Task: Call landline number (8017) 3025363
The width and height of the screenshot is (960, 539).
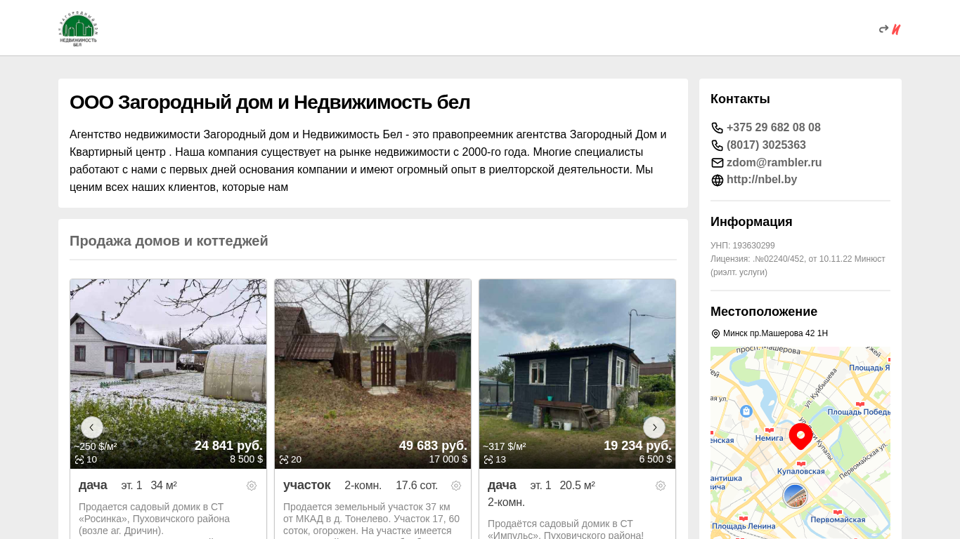Action: [x=766, y=145]
